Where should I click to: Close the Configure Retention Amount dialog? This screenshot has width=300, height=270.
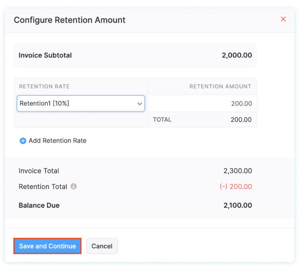coord(283,19)
